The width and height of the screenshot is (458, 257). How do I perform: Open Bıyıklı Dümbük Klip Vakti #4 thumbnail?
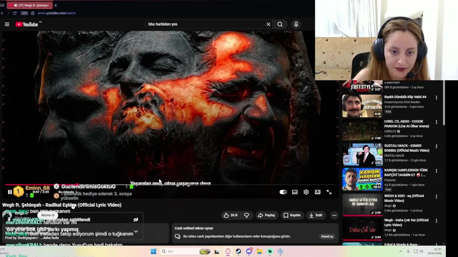pos(362,106)
